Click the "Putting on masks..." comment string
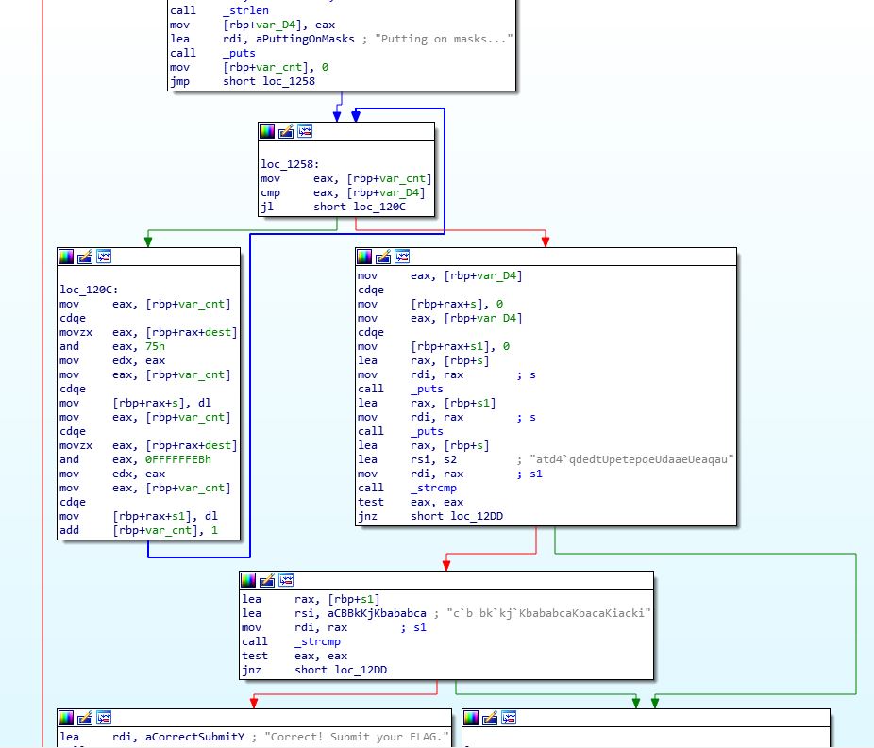This screenshot has height=748, width=874. point(444,39)
